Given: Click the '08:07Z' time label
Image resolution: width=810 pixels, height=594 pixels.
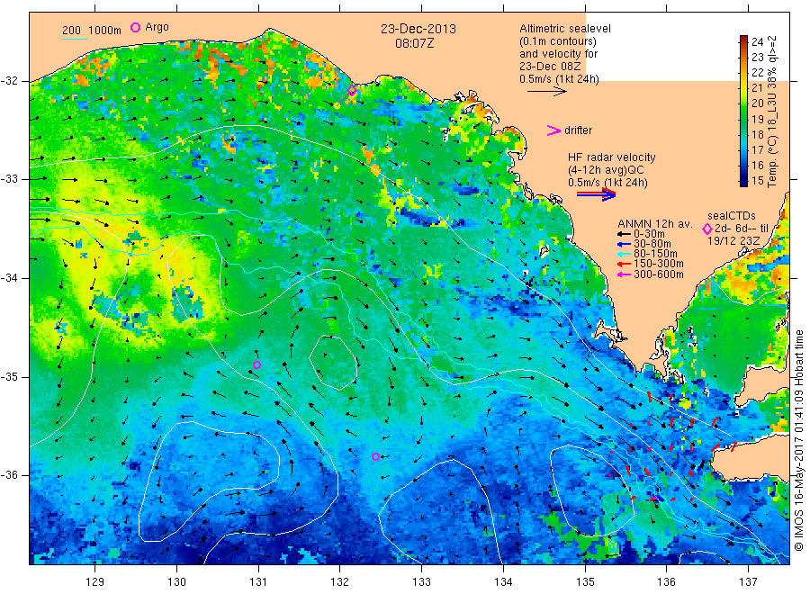Looking at the screenshot, I should pyautogui.click(x=415, y=43).
